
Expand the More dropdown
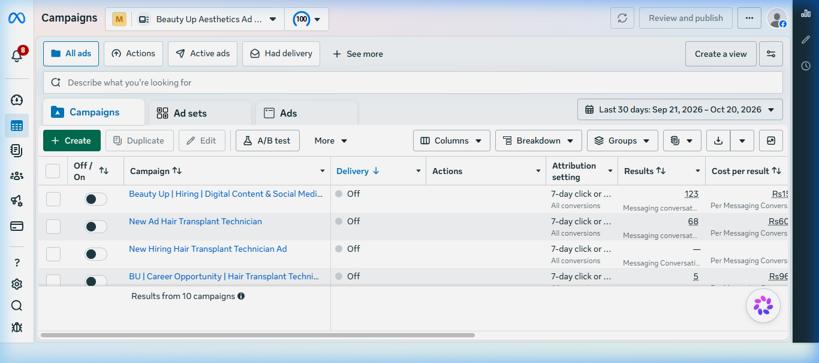(331, 141)
